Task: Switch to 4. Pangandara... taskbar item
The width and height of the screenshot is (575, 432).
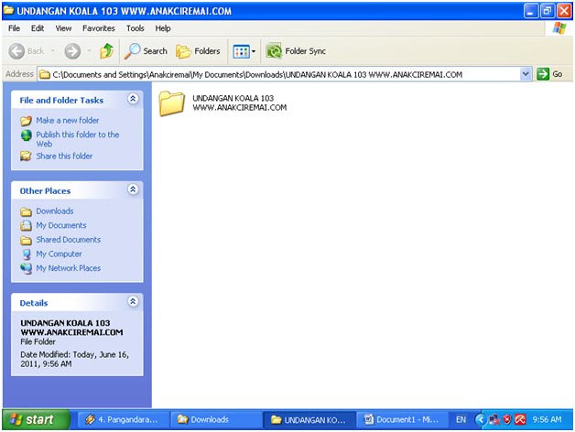Action: point(123,419)
